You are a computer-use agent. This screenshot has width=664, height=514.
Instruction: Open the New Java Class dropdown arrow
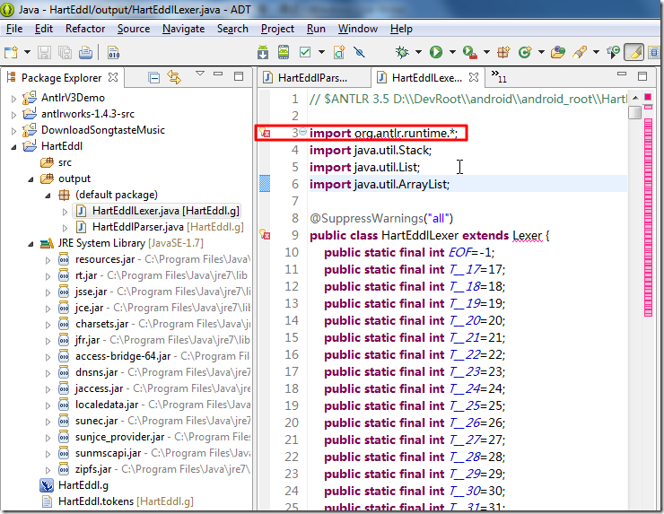[x=541, y=53]
